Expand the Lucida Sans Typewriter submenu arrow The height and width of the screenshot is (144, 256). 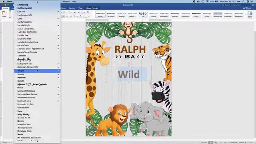58,49
